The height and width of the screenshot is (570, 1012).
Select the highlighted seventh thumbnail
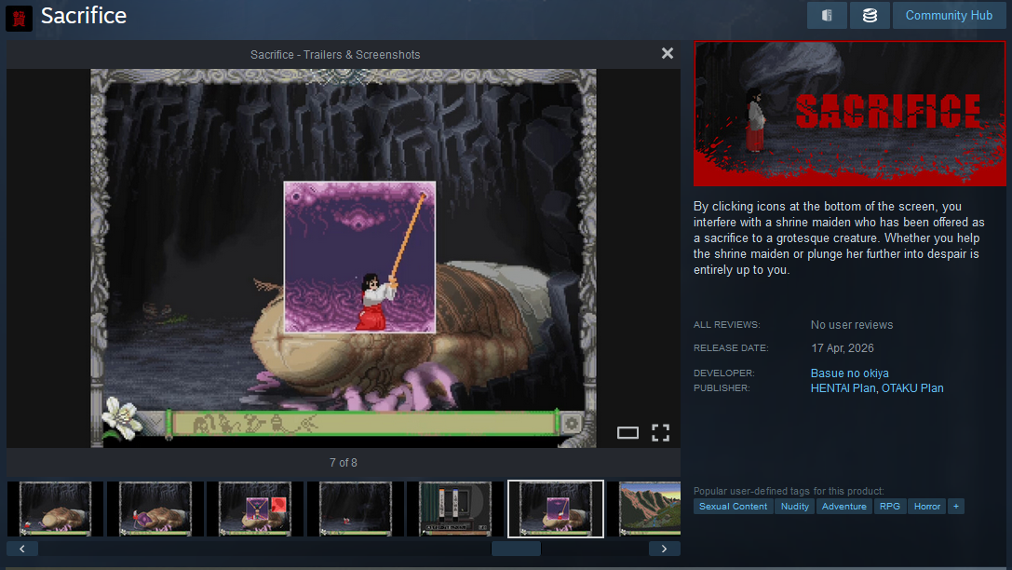pyautogui.click(x=556, y=509)
